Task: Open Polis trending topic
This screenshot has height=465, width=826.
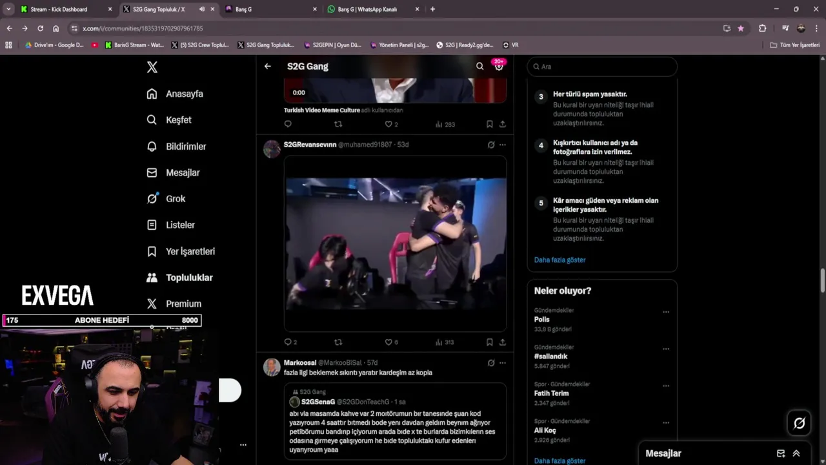Action: coord(542,319)
